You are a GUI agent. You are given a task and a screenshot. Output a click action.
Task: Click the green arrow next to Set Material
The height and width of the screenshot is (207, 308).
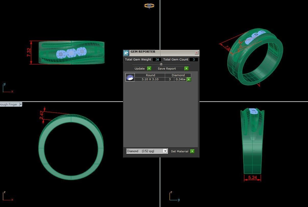click(192, 151)
